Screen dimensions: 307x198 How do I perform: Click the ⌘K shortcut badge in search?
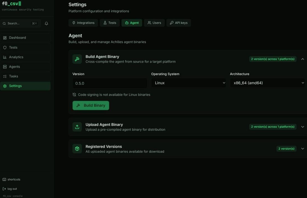point(34,24)
